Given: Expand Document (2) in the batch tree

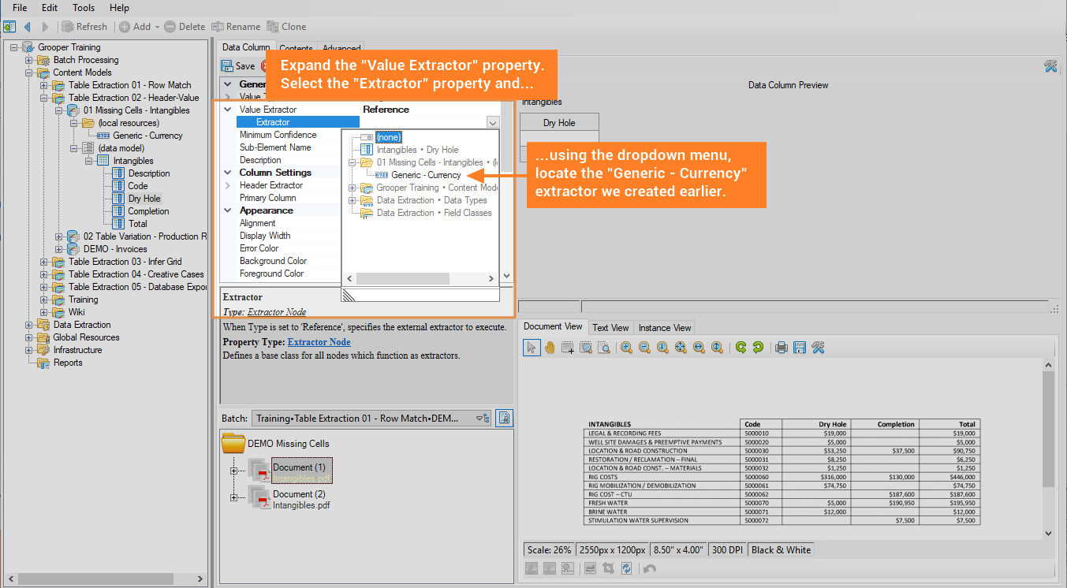Looking at the screenshot, I should point(233,497).
